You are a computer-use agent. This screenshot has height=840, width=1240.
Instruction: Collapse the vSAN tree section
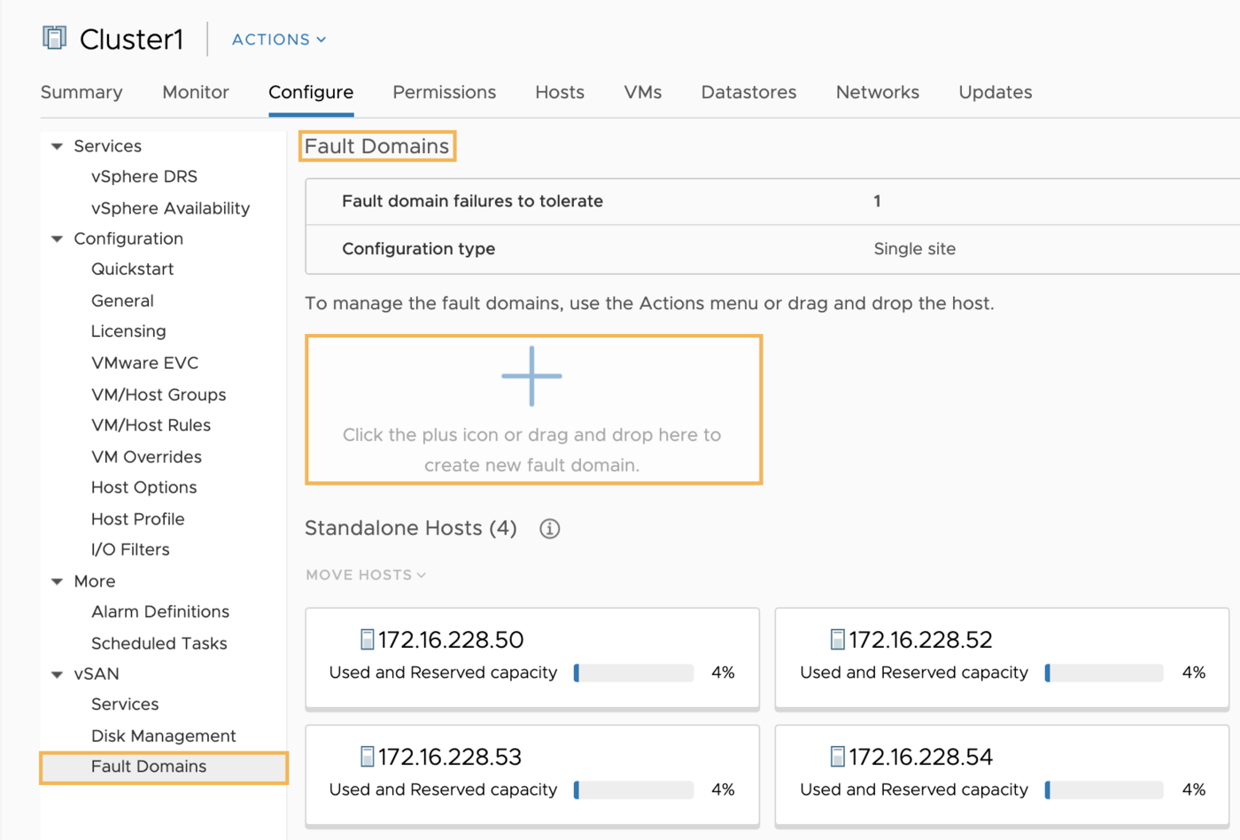[58, 674]
